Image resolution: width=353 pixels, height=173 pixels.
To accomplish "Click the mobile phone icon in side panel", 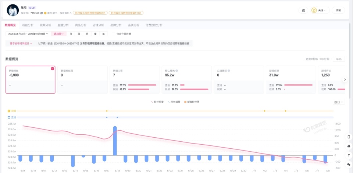I will (349, 137).
